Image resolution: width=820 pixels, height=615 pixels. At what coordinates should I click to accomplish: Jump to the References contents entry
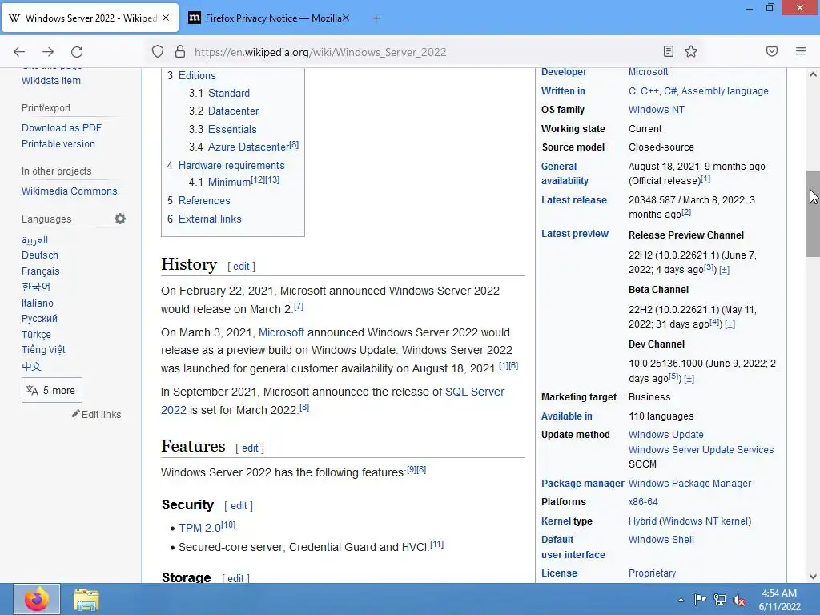(x=204, y=200)
